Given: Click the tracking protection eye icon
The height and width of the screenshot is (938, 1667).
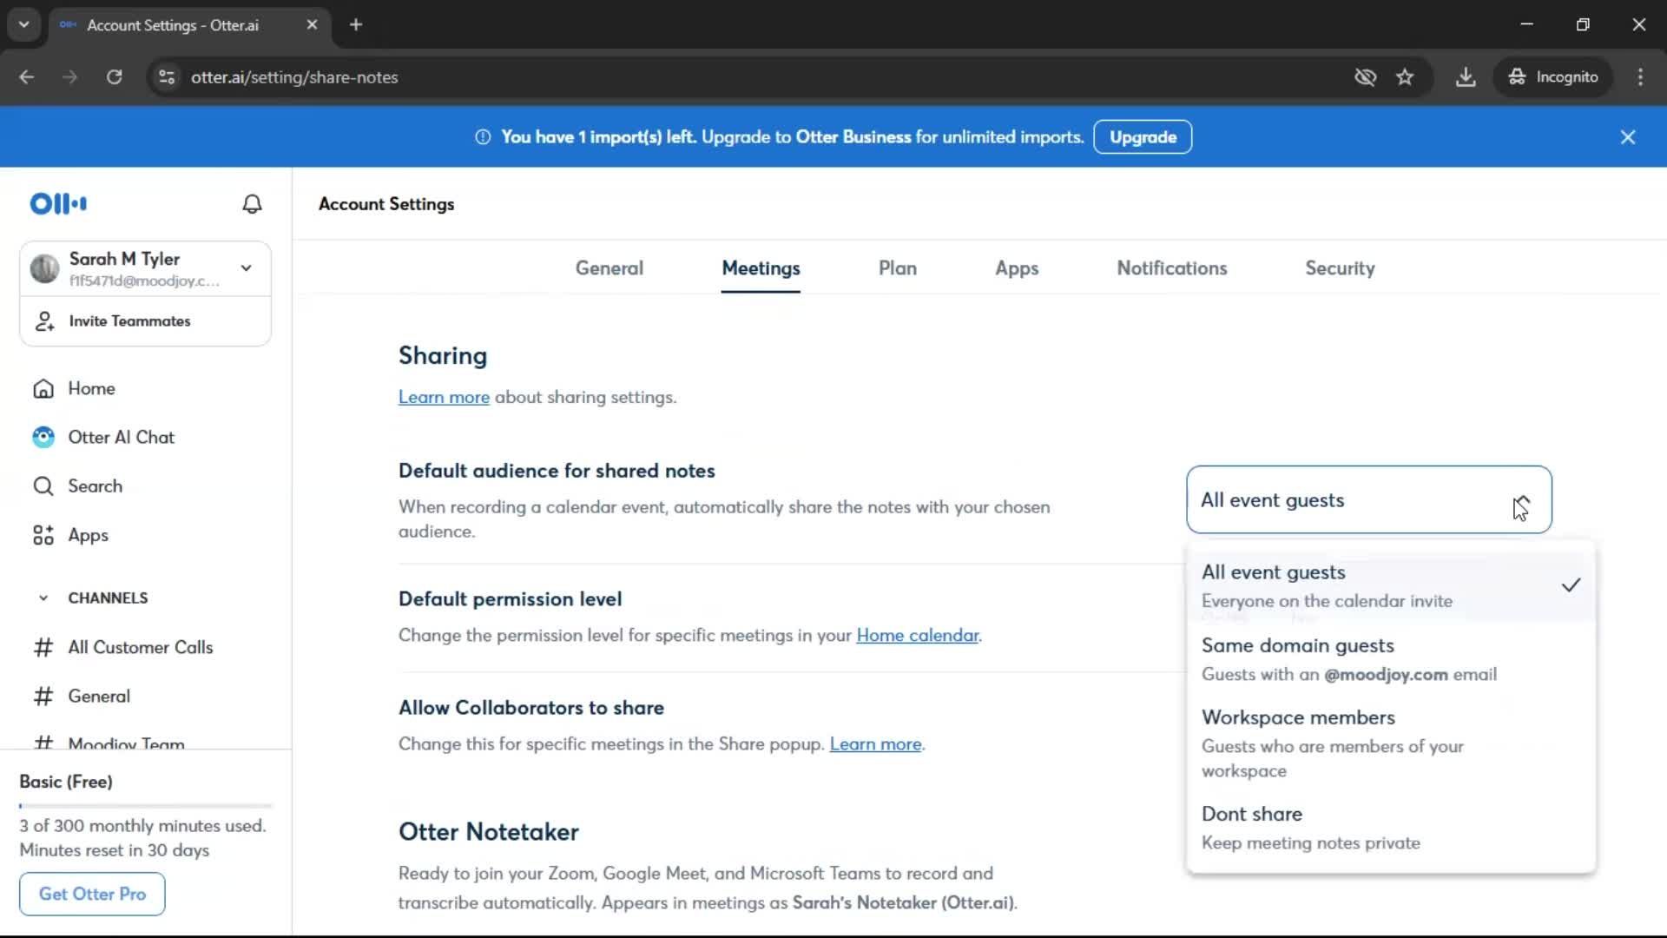Looking at the screenshot, I should (1366, 77).
